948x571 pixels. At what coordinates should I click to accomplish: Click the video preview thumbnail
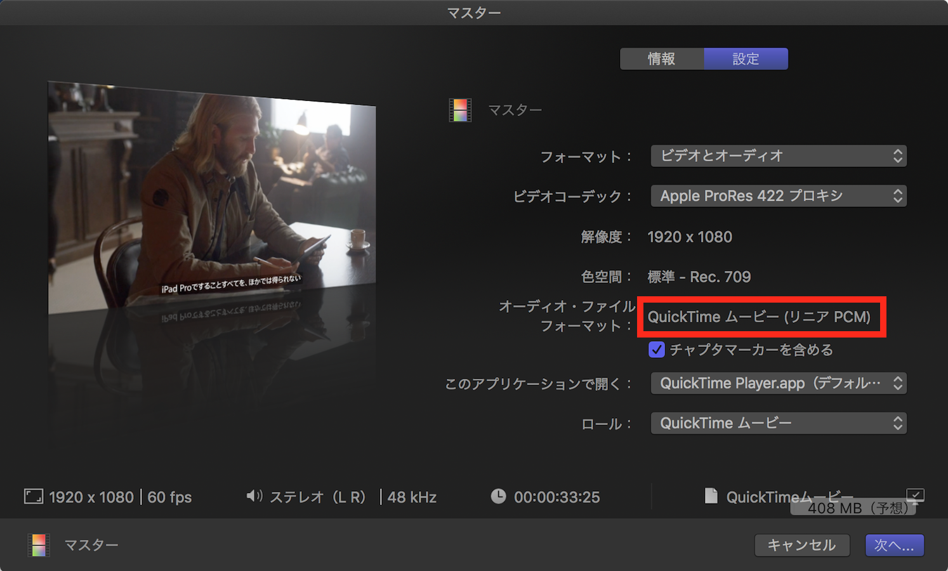tap(212, 197)
